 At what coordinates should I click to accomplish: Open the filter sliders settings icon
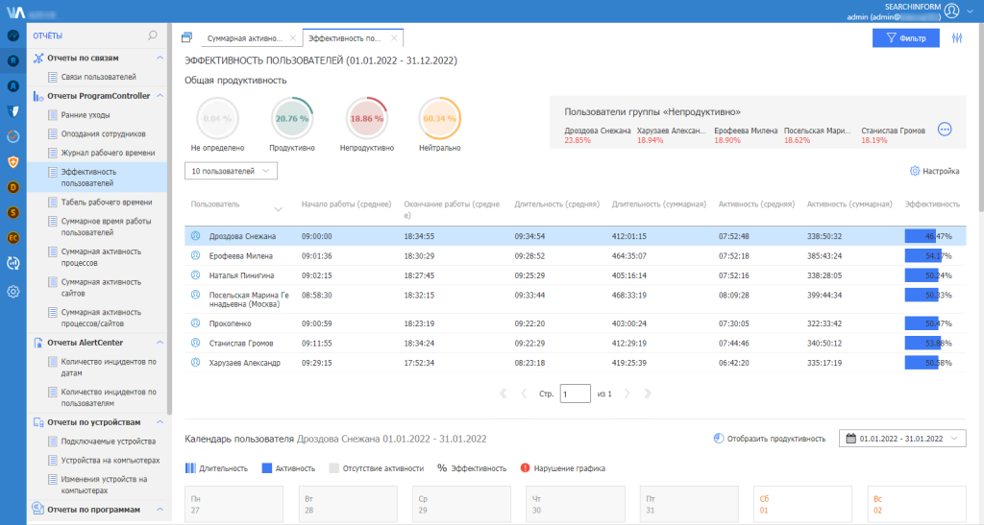coord(957,38)
